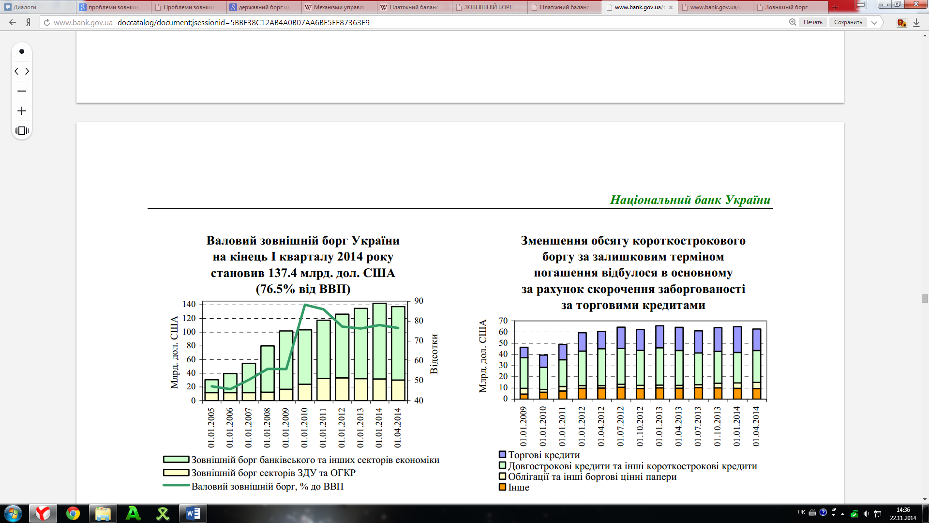
Task: Open downloads with the down-arrow icon
Action: click(916, 23)
